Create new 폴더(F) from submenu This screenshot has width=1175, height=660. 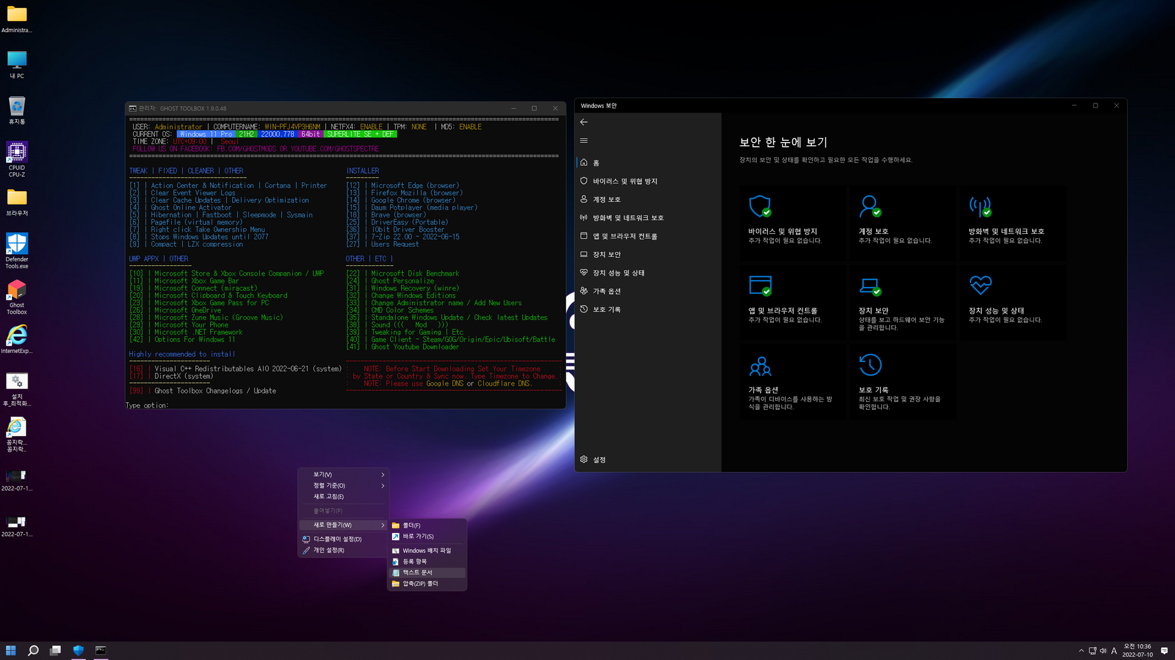pos(427,525)
